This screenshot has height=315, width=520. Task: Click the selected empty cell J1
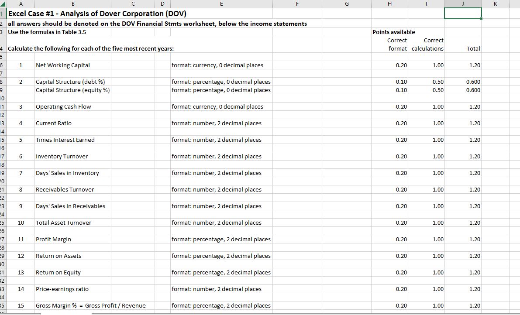463,14
